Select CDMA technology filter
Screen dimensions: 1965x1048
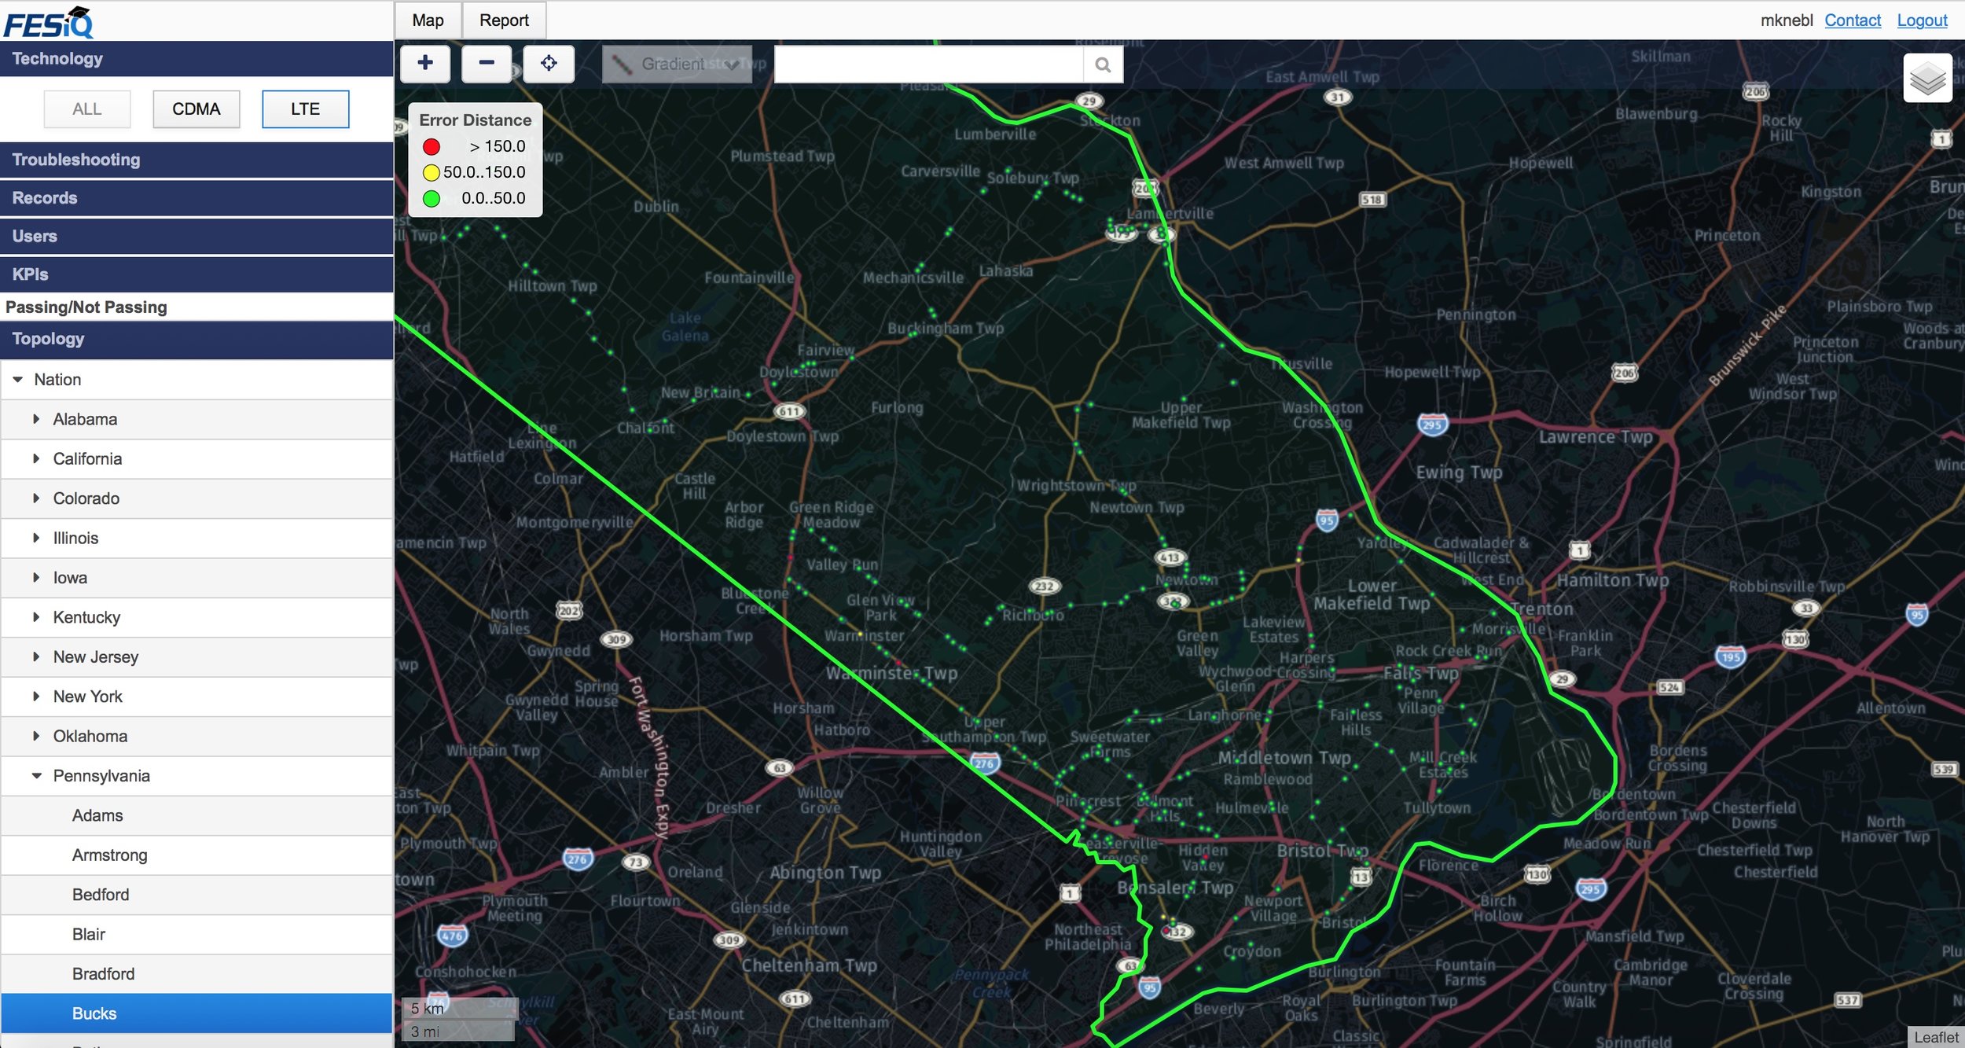196,109
